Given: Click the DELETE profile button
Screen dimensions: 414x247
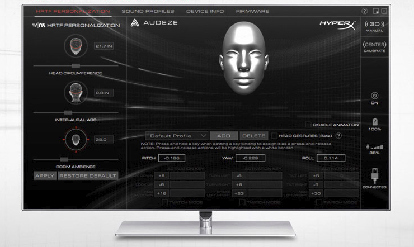Looking at the screenshot, I should (x=254, y=136).
